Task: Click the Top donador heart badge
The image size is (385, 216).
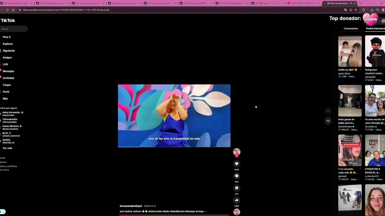Action: pos(370,19)
